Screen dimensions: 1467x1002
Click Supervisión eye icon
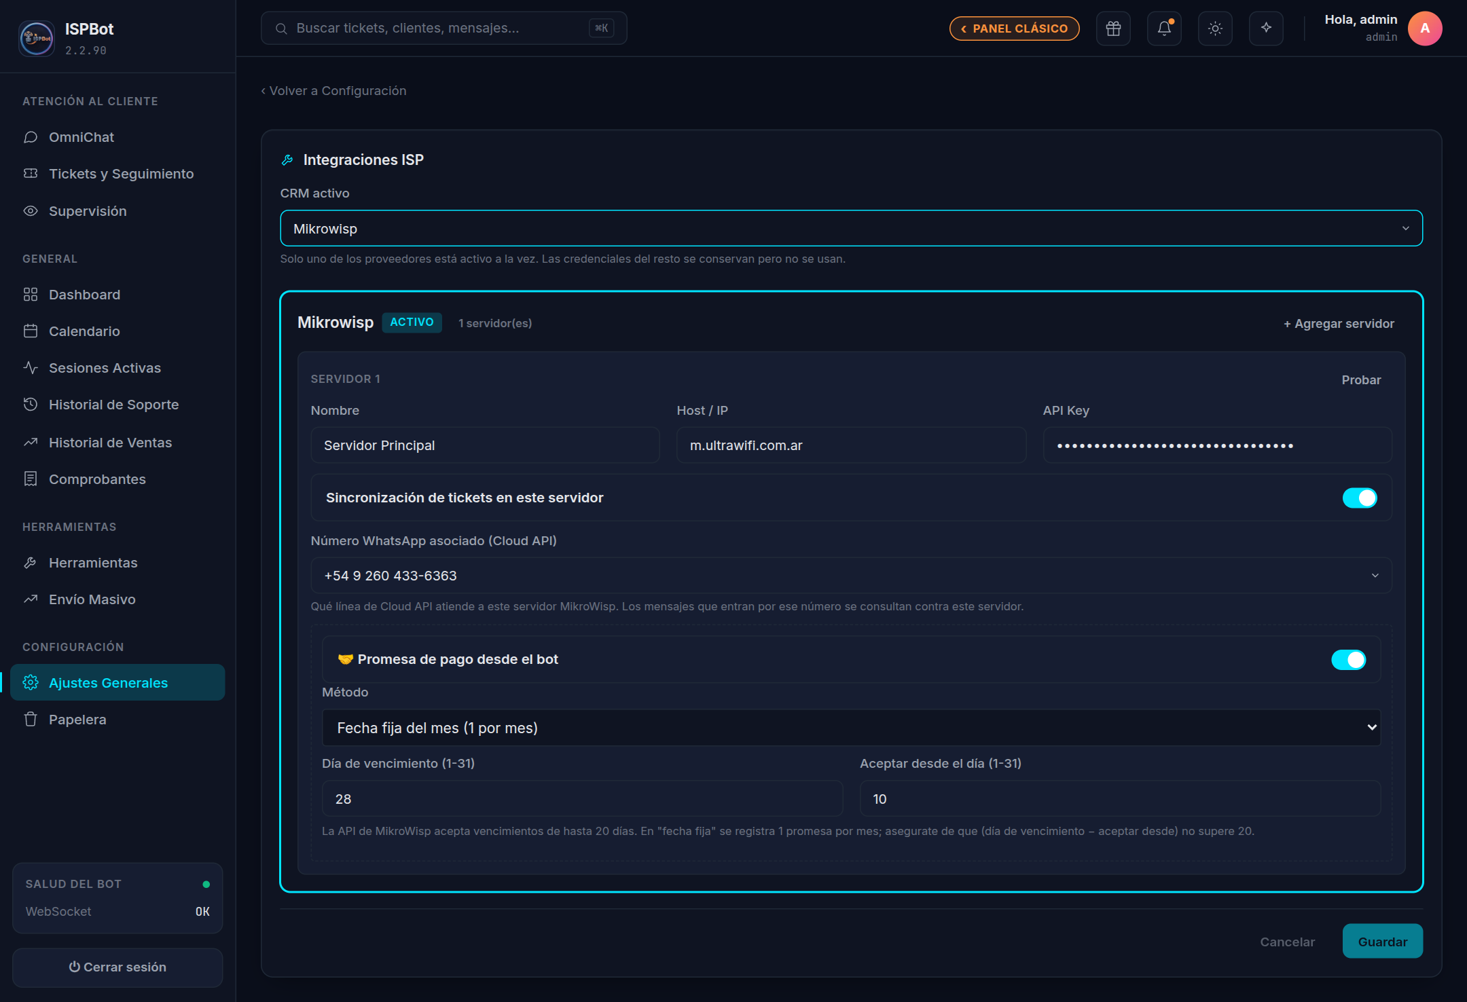(x=31, y=211)
